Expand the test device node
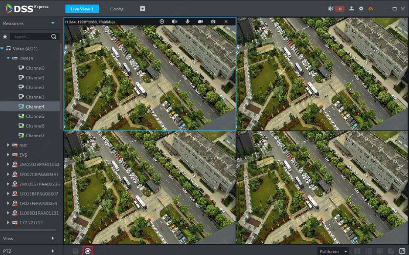Screen dimensions: 409x255 (8, 145)
